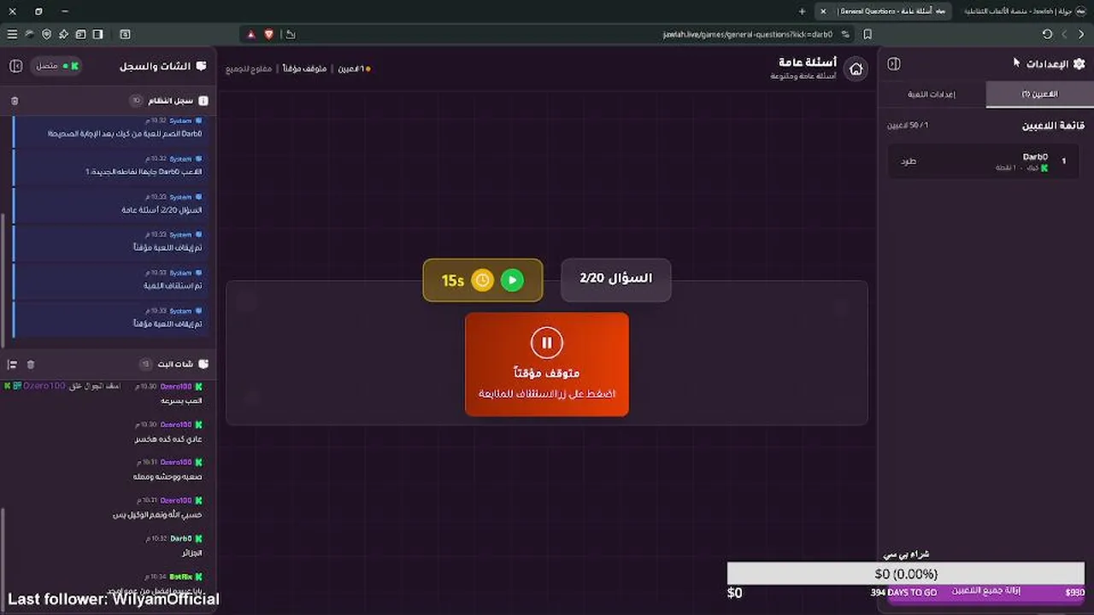Click the VPN shield toolbar icon
This screenshot has width=1094, height=615.
pos(46,34)
